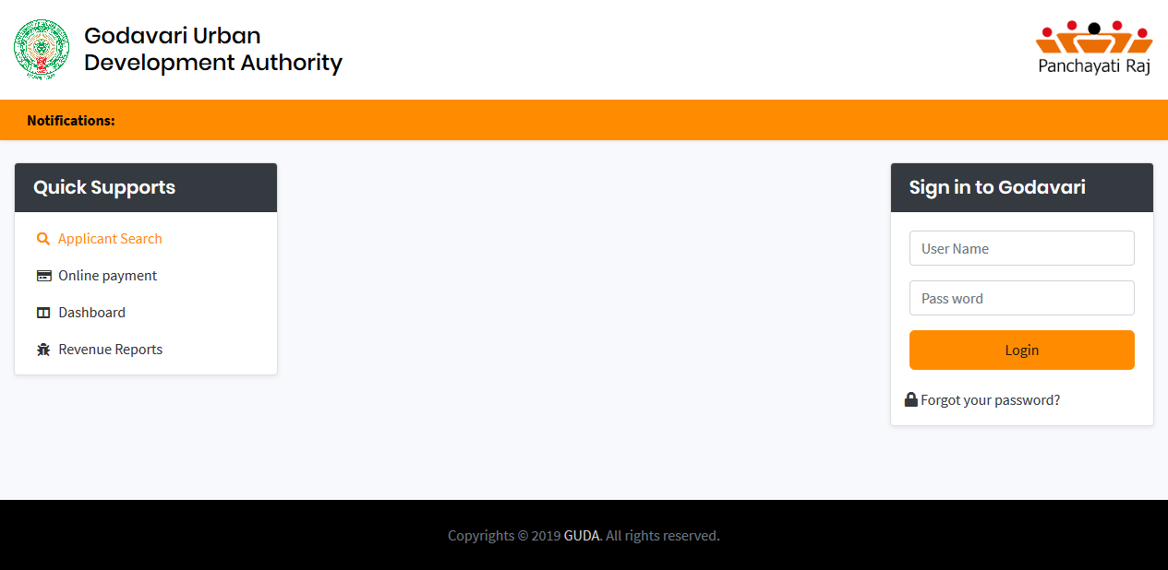Click the lock icon near Forgot your password
The height and width of the screenshot is (570, 1168).
click(911, 399)
